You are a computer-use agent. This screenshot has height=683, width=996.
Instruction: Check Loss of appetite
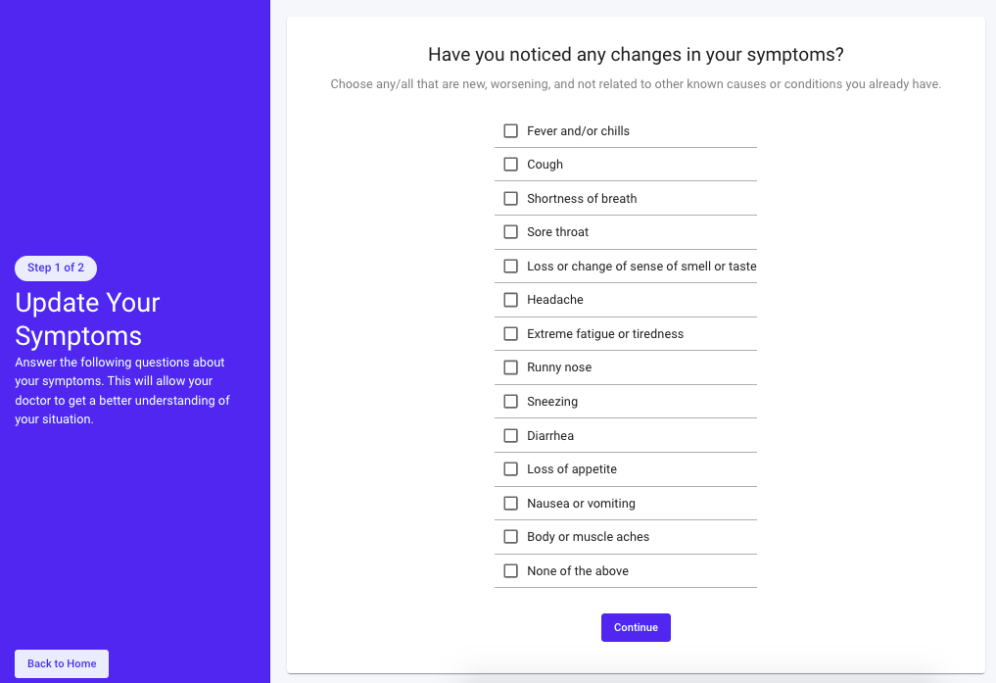point(510,469)
